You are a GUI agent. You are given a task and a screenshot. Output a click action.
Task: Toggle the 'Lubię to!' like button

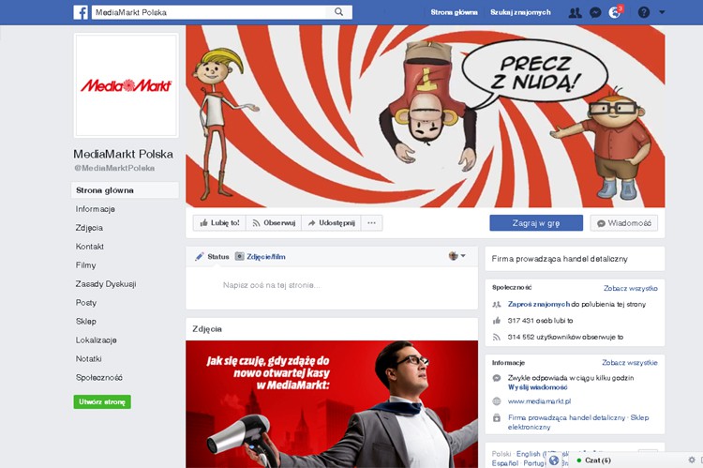[x=219, y=223]
